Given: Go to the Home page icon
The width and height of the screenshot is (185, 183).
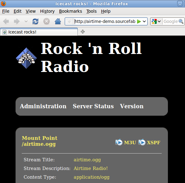Looking at the screenshot, I should (x=58, y=21).
